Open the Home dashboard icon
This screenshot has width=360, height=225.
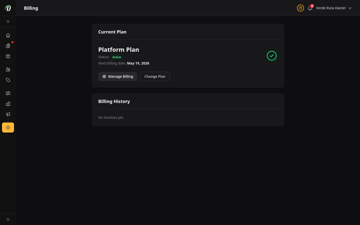[x=8, y=35]
